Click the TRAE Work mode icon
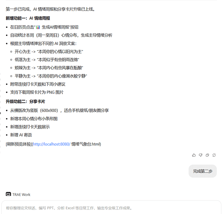This screenshot has width=224, height=214. [x=8, y=194]
